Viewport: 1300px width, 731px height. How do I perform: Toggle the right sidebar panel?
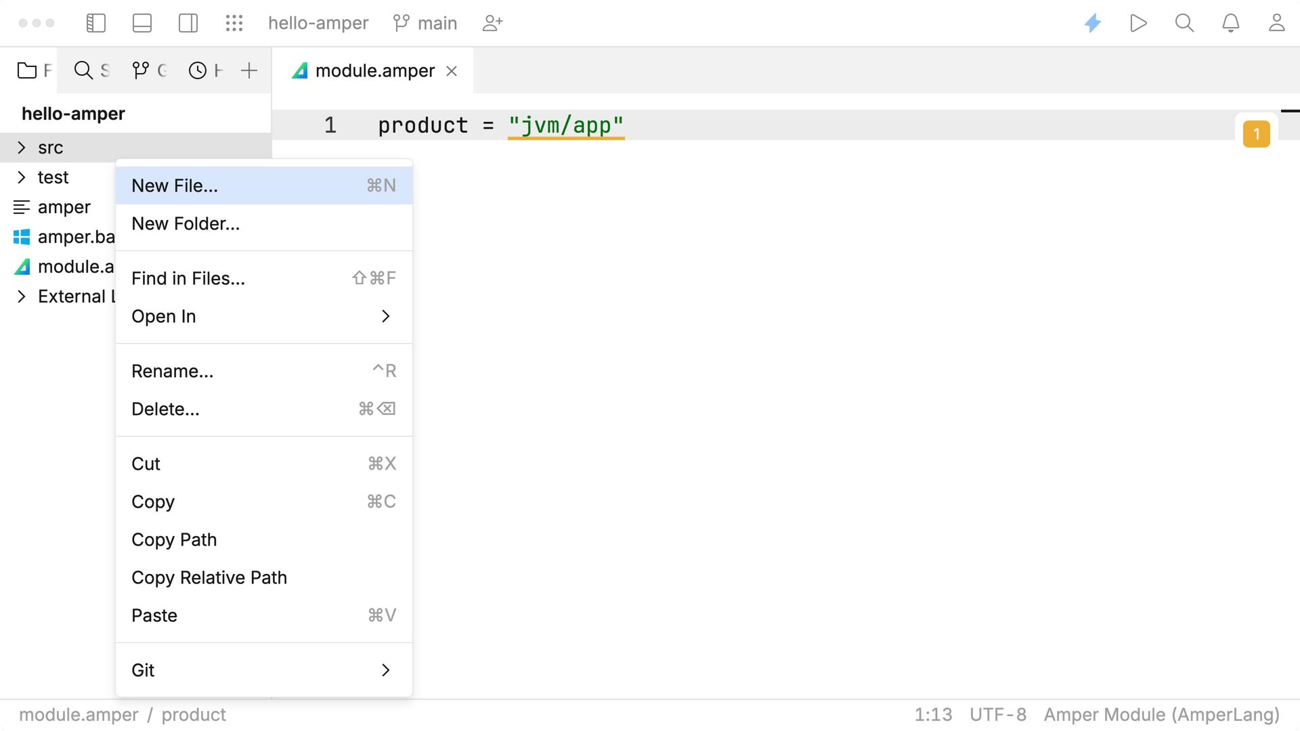click(188, 23)
